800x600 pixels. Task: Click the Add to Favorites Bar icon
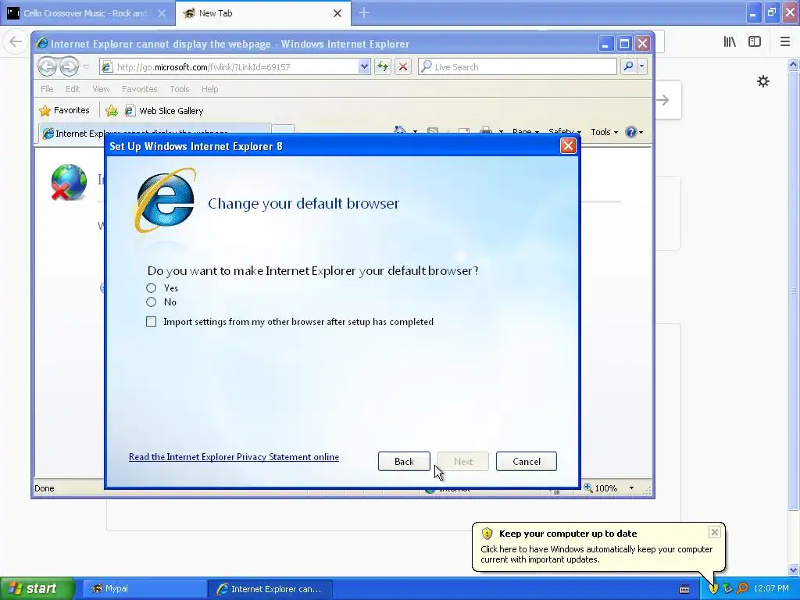[x=112, y=111]
